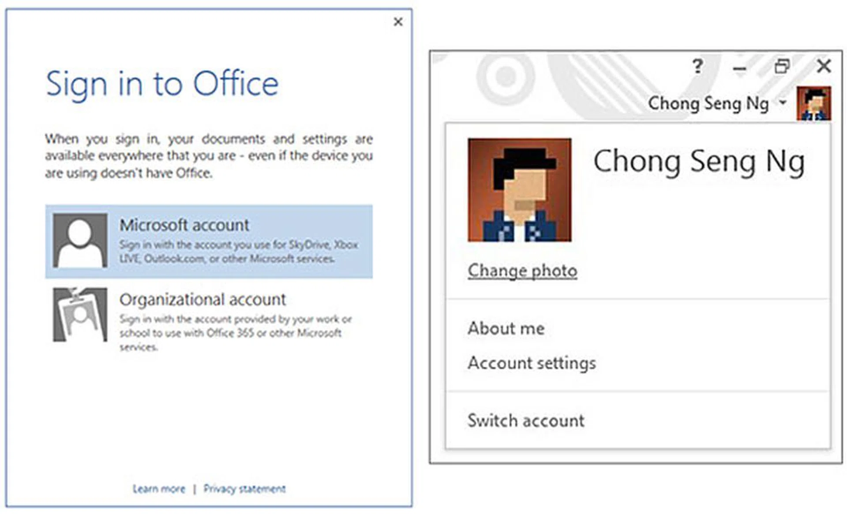Close the Office window with X
Image resolution: width=847 pixels, height=514 pixels.
click(x=824, y=67)
